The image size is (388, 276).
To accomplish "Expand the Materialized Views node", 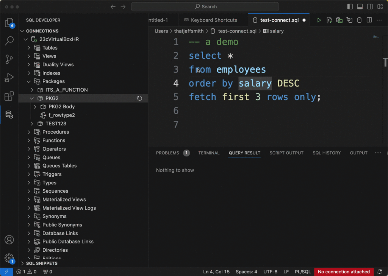I will [x=29, y=200].
